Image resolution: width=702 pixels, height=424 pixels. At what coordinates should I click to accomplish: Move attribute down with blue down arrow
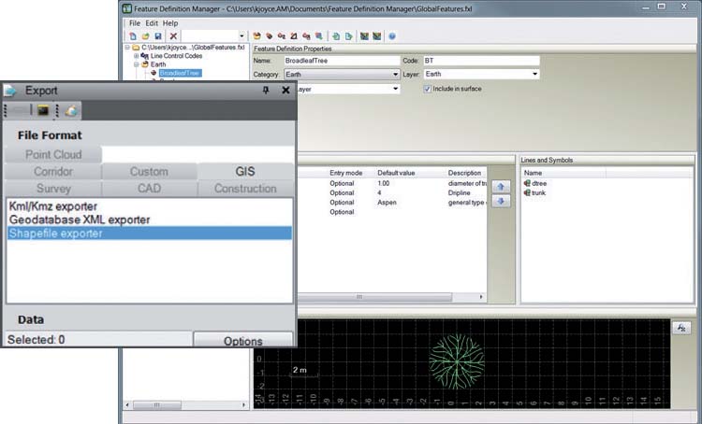click(x=501, y=202)
